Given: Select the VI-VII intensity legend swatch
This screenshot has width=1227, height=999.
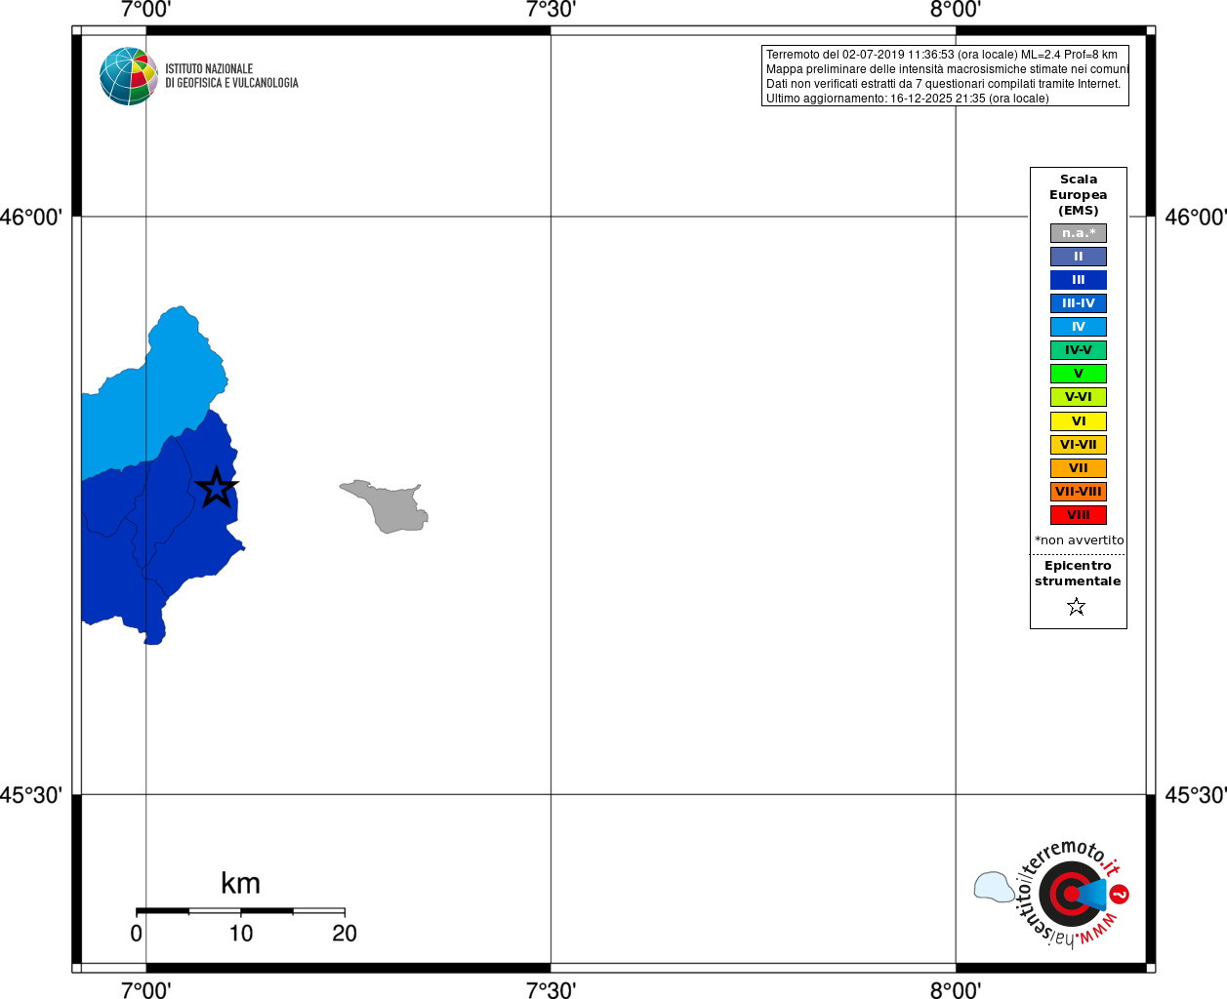Looking at the screenshot, I should click(1079, 445).
